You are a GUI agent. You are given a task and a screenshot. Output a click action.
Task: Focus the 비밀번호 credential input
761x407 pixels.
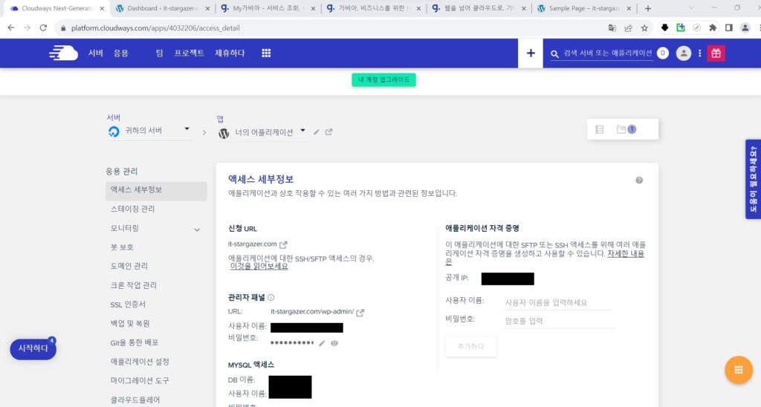[x=558, y=321]
